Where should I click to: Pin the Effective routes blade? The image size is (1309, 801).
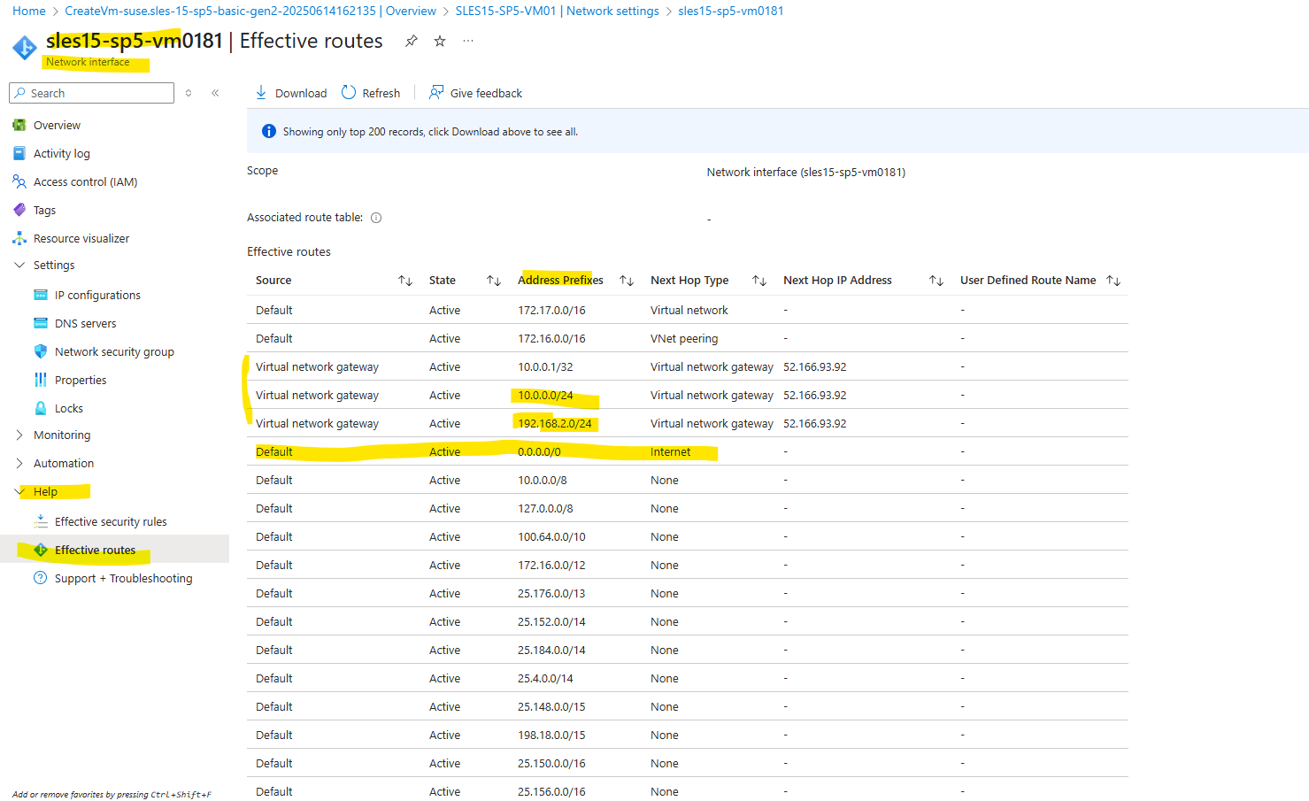(412, 41)
